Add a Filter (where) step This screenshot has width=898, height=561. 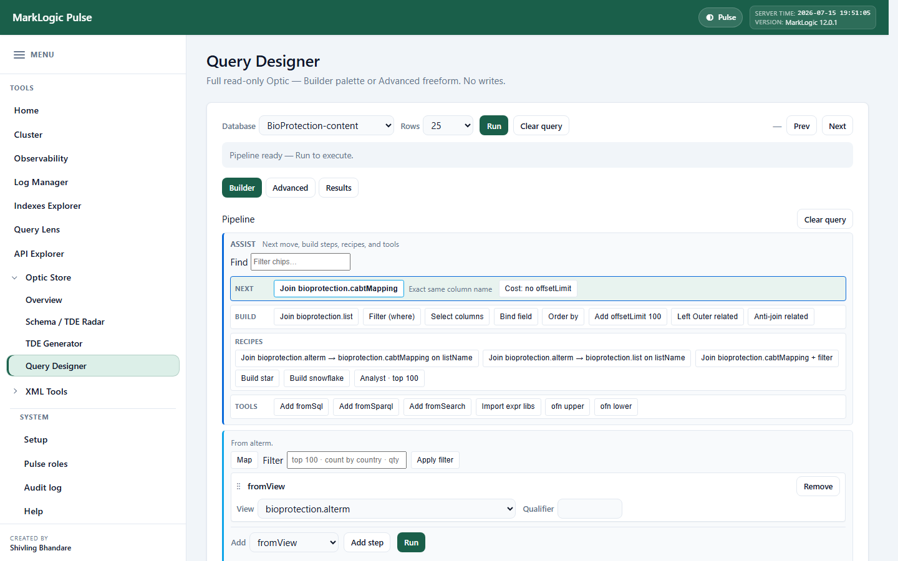click(392, 317)
